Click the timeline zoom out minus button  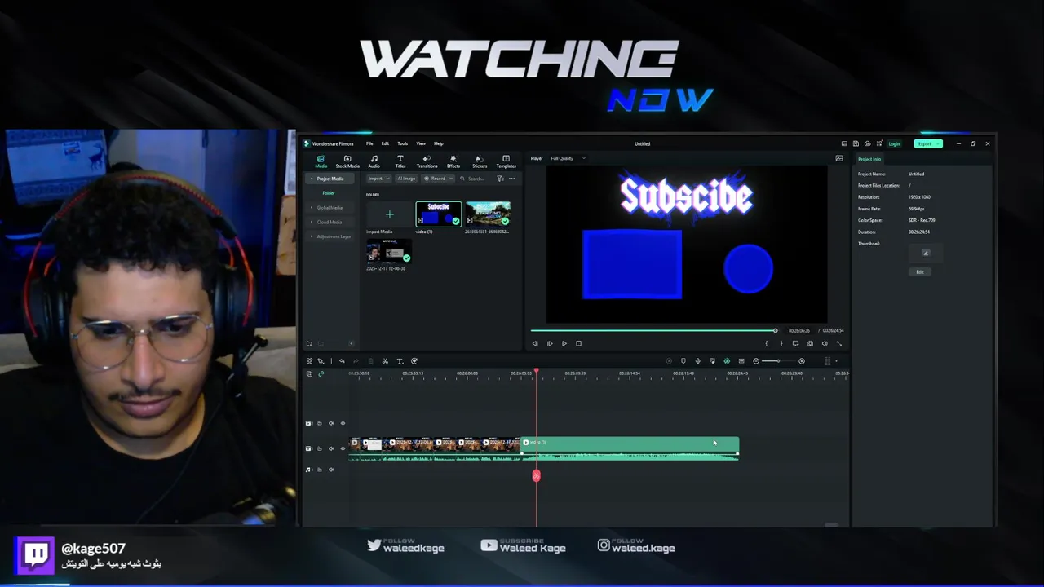756,361
